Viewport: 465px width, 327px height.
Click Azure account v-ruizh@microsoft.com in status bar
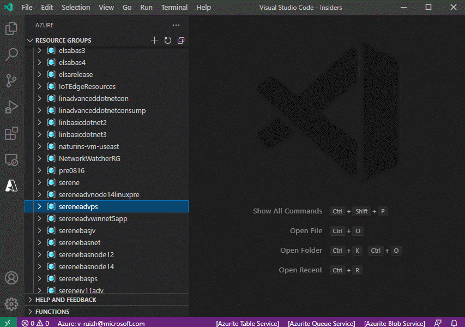point(101,323)
